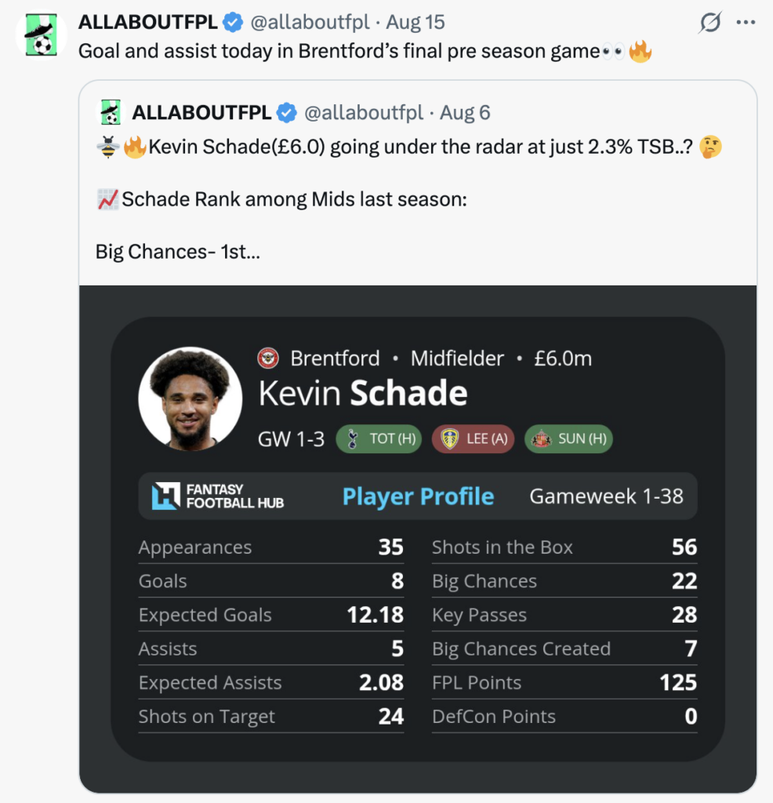Click the verified badge next to top ALLABOUTFPL
The height and width of the screenshot is (803, 773).
coord(234,22)
